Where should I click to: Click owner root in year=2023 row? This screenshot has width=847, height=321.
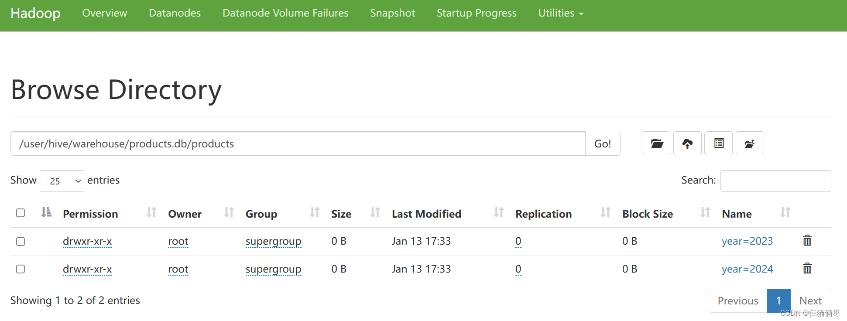[x=178, y=241]
